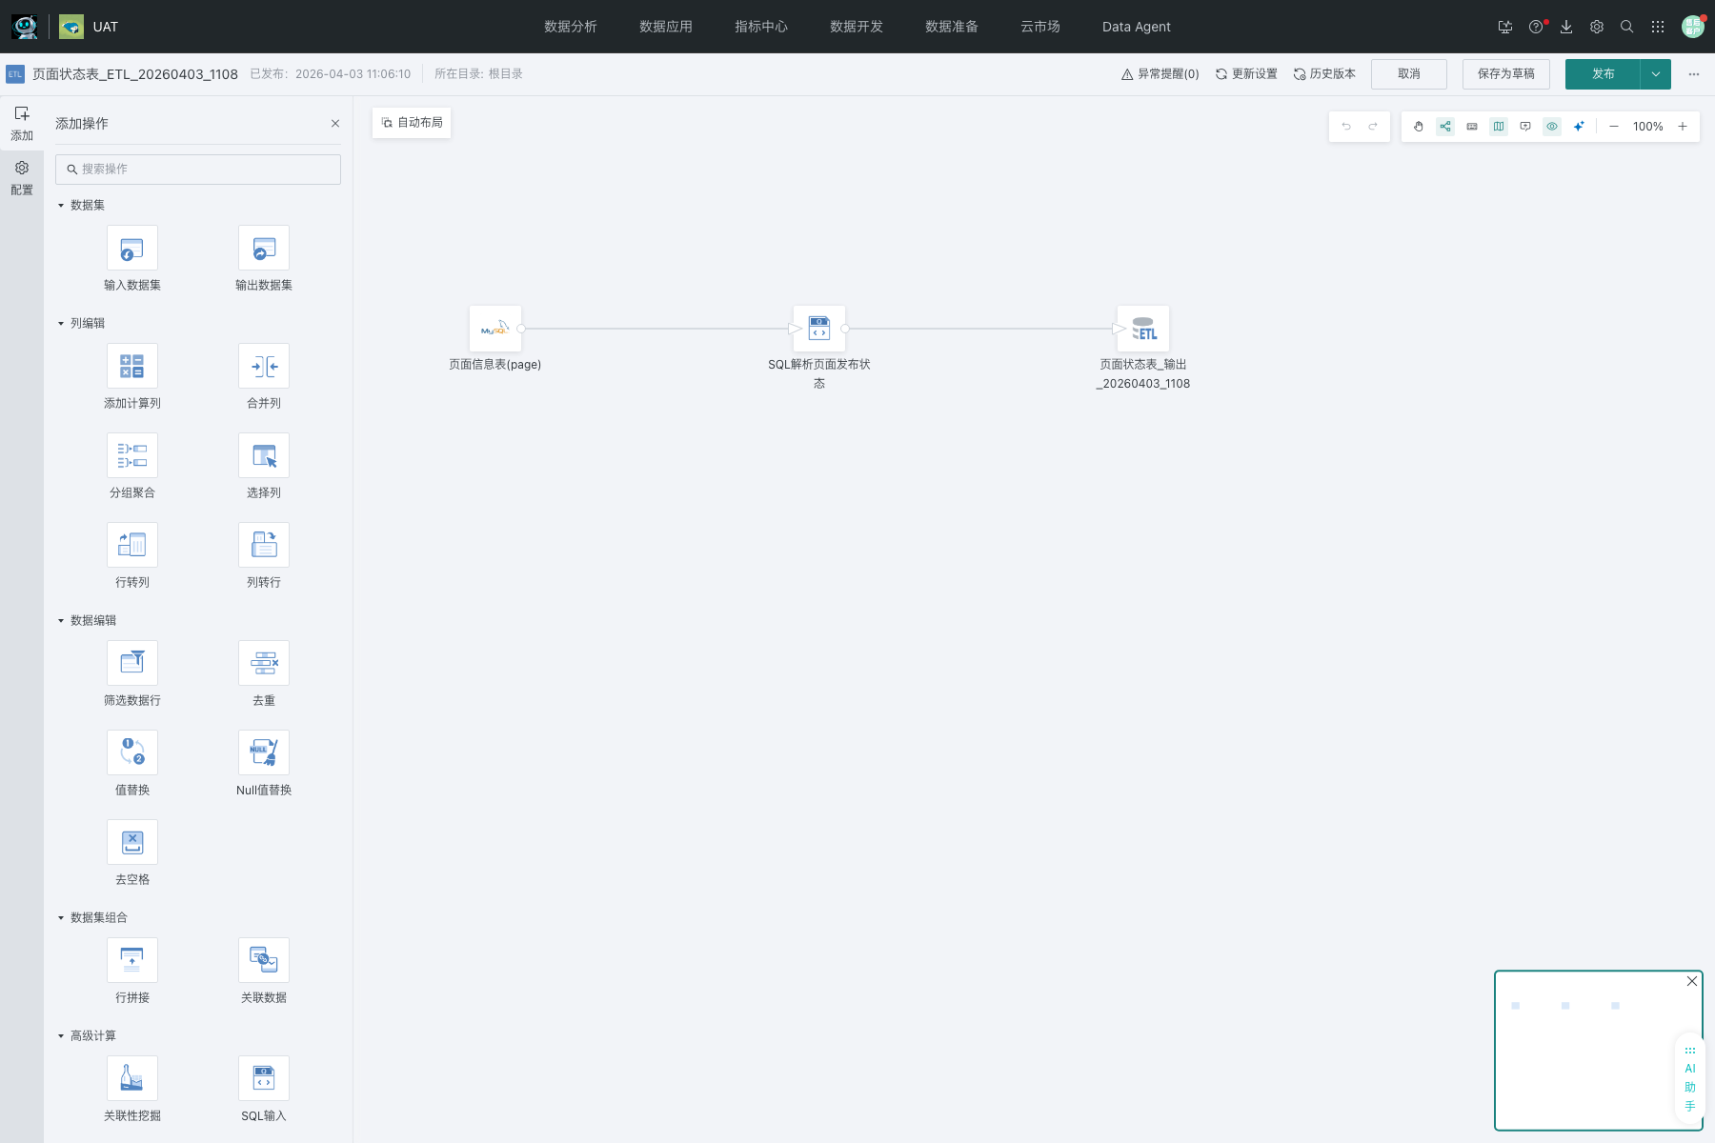The width and height of the screenshot is (1715, 1143).
Task: Collapse the 列编辑 section
Action: coord(61,324)
